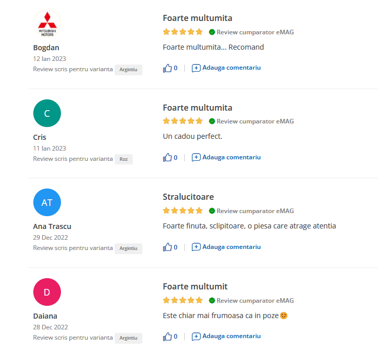Click Adauga comentariu under Daiana's review
Screen dimensions: 378x355
click(x=232, y=337)
